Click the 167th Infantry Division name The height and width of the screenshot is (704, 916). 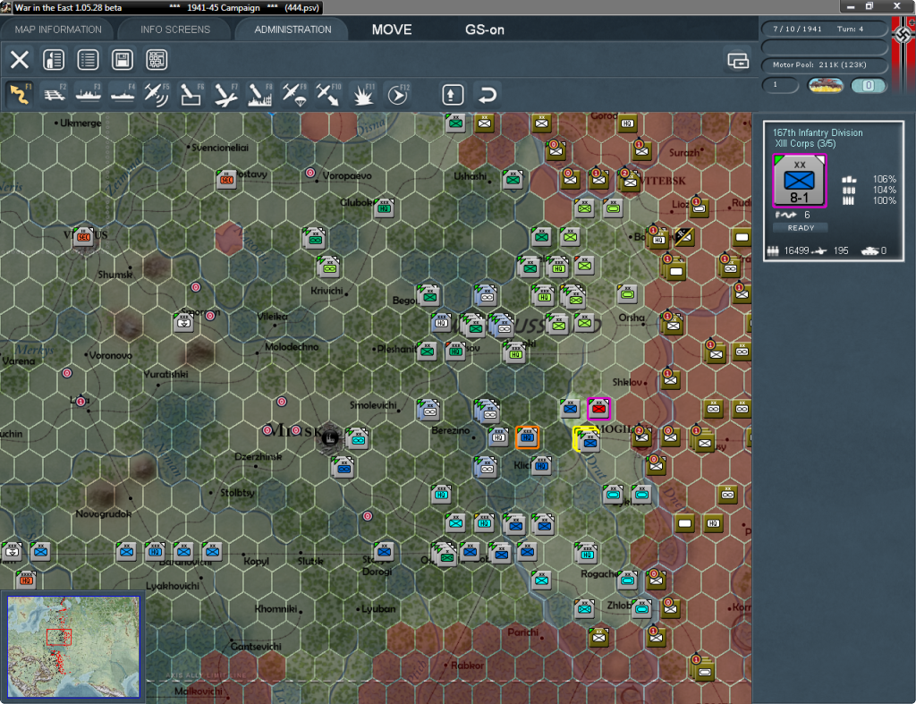(818, 132)
